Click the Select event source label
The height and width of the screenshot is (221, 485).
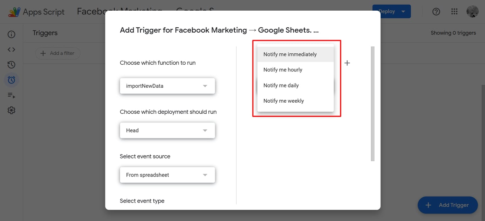pos(145,156)
